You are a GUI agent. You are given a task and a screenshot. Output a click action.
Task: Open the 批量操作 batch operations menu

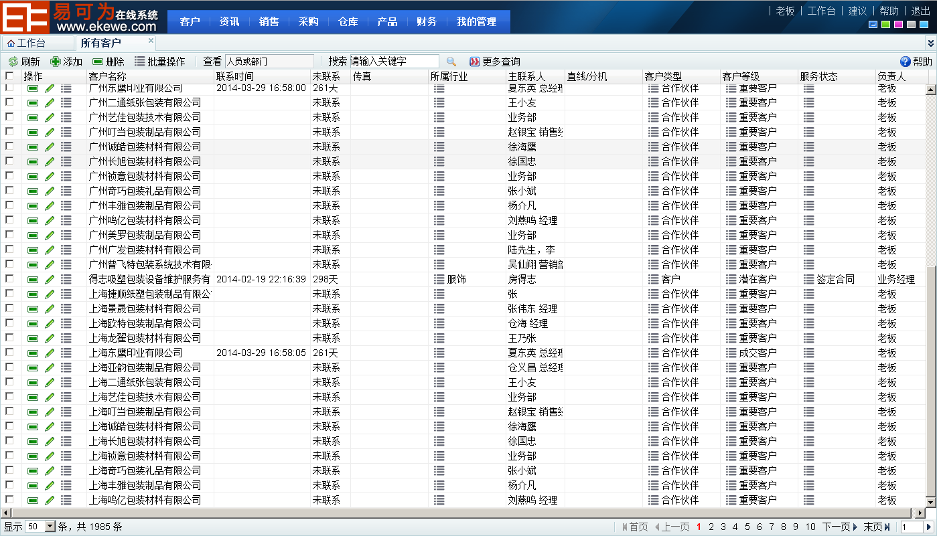(159, 62)
